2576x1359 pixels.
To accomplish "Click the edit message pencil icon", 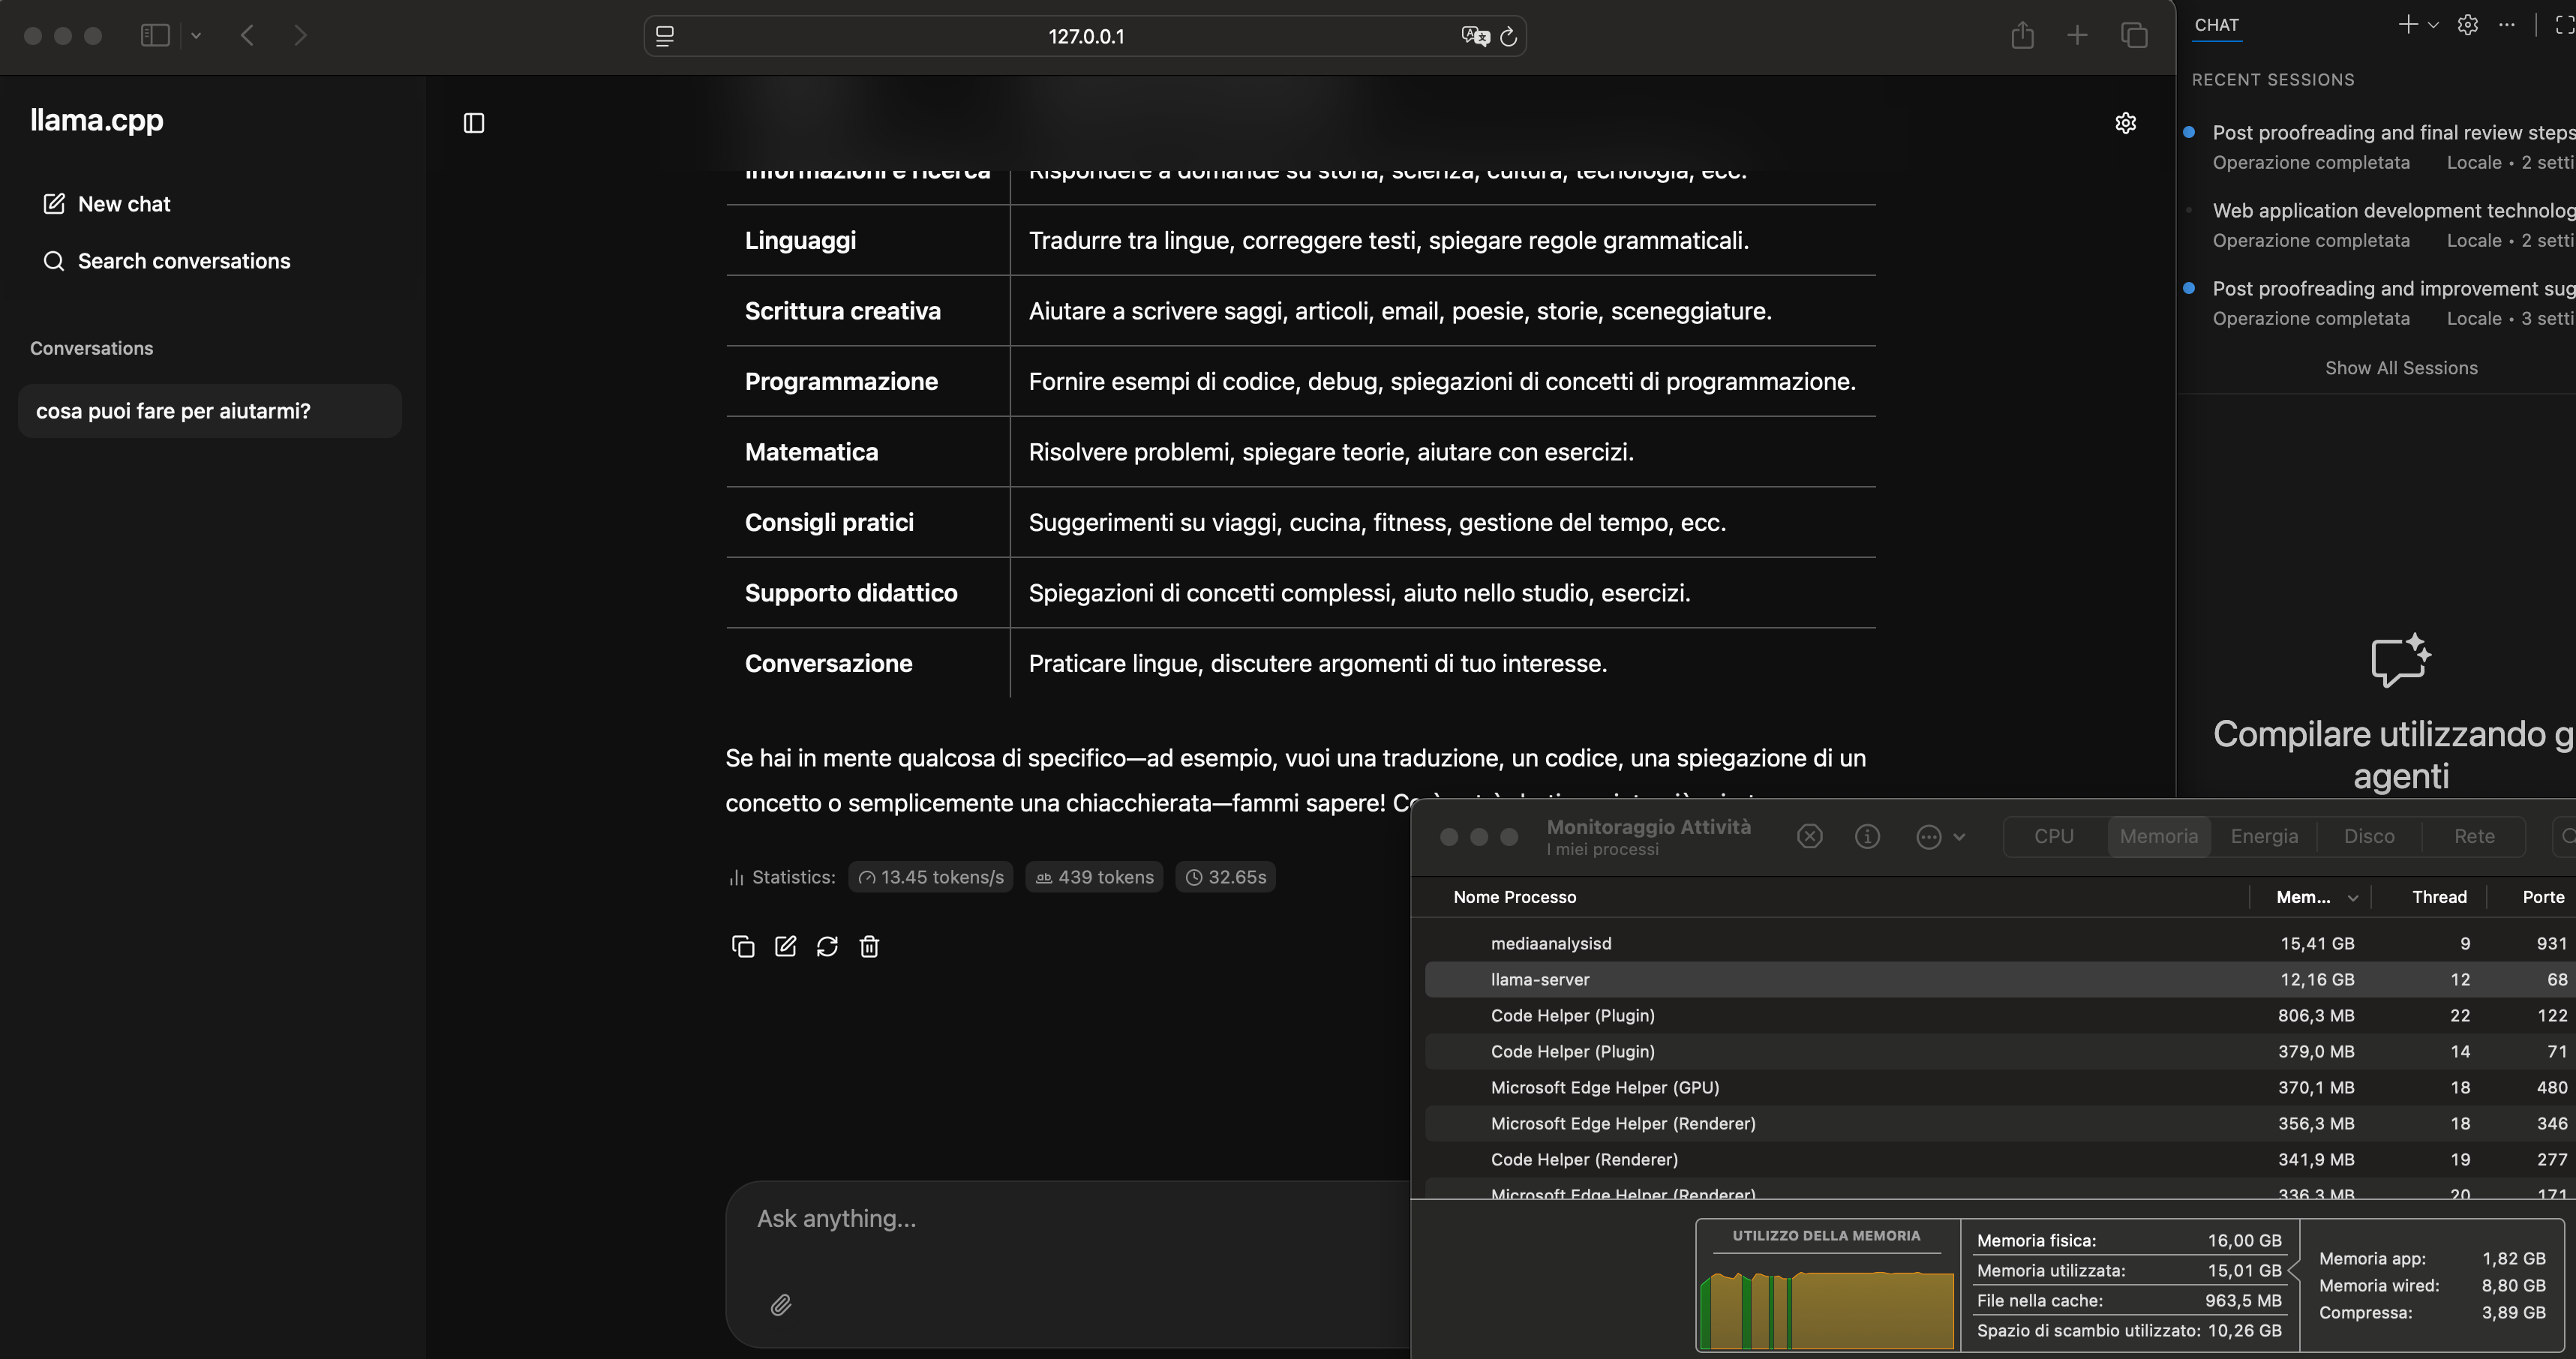I will 785,946.
